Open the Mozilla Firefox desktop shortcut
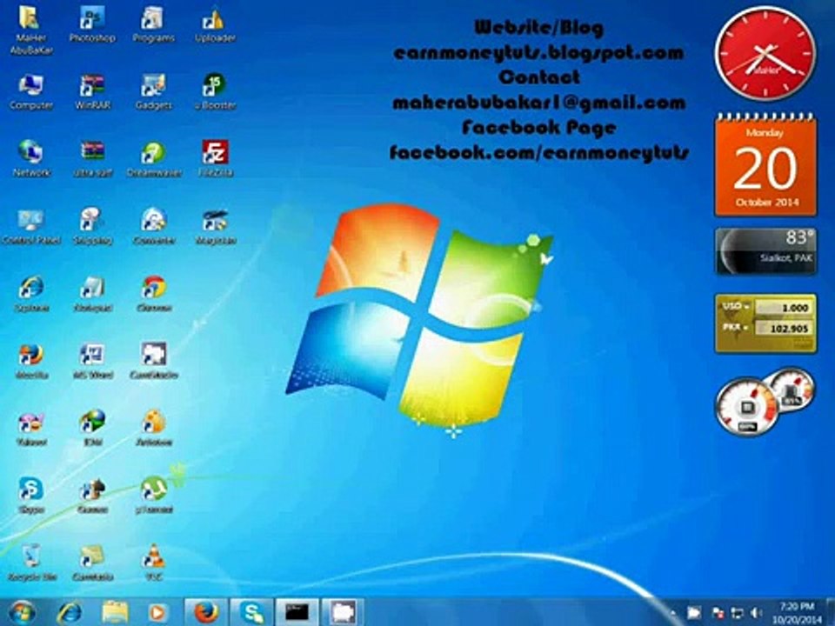 (31, 361)
